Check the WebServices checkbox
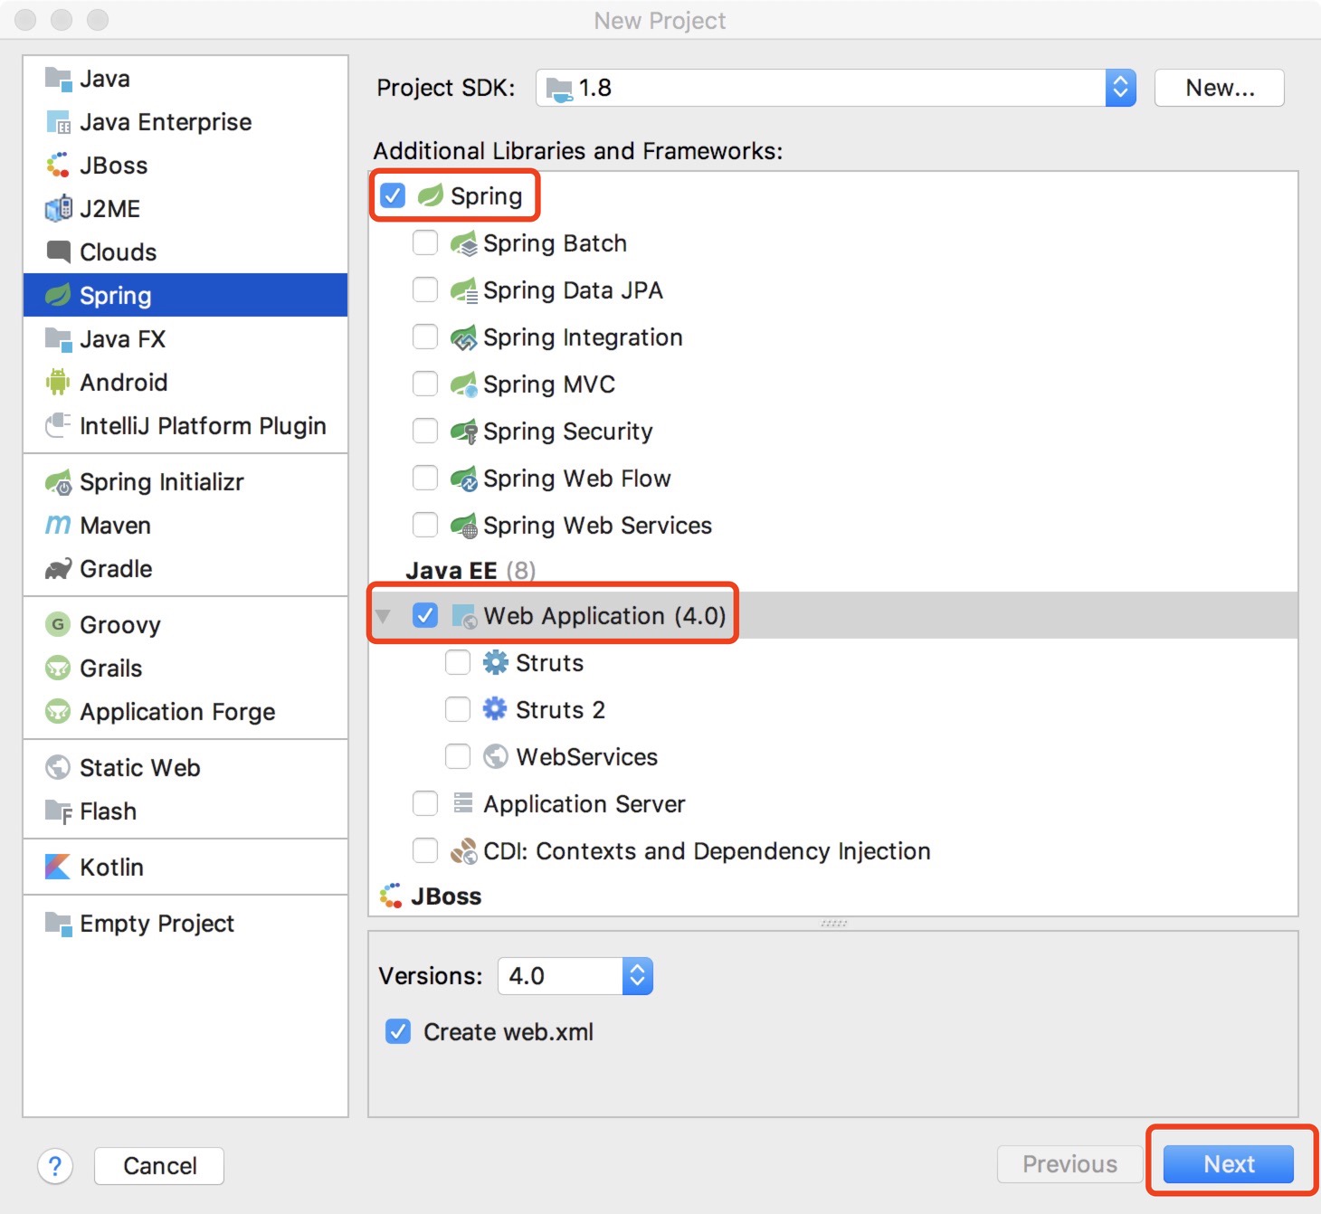Viewport: 1321px width, 1214px height. [x=458, y=756]
